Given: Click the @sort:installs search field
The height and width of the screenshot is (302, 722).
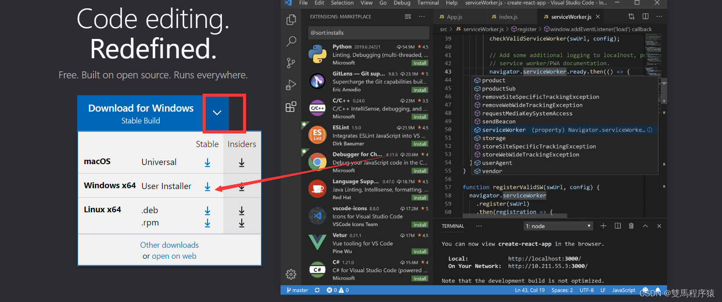Looking at the screenshot, I should (368, 32).
